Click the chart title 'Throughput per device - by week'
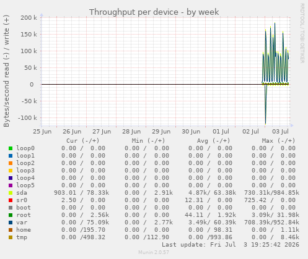308x259 pixels. coord(154,12)
